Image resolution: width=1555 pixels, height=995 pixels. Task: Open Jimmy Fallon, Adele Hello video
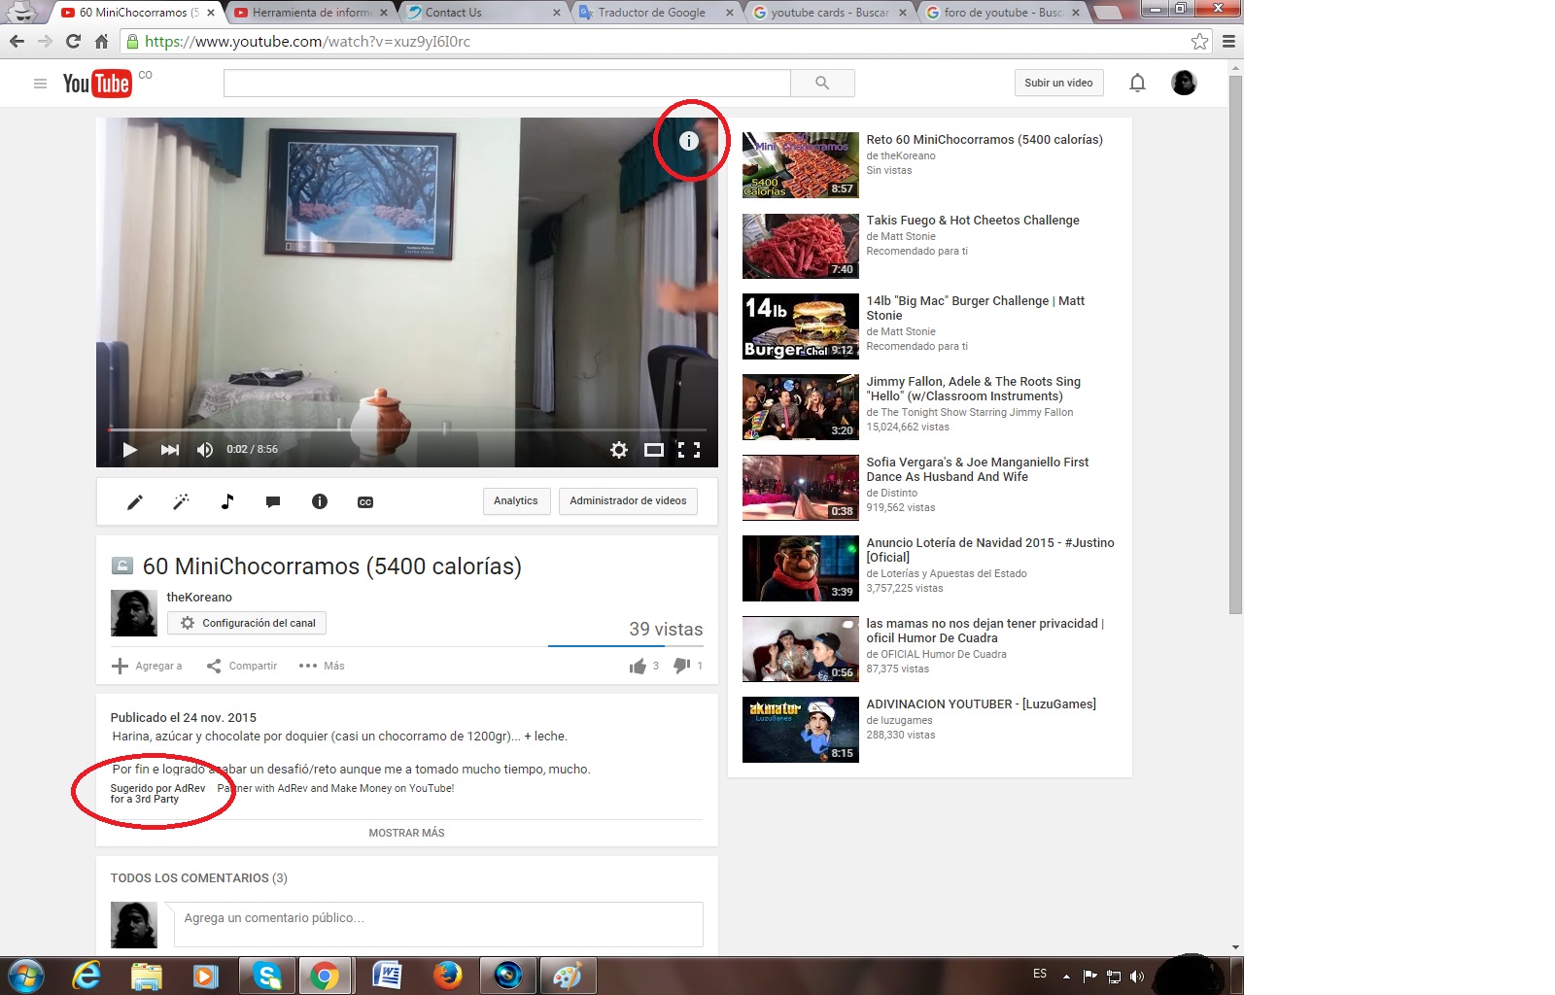pyautogui.click(x=974, y=389)
